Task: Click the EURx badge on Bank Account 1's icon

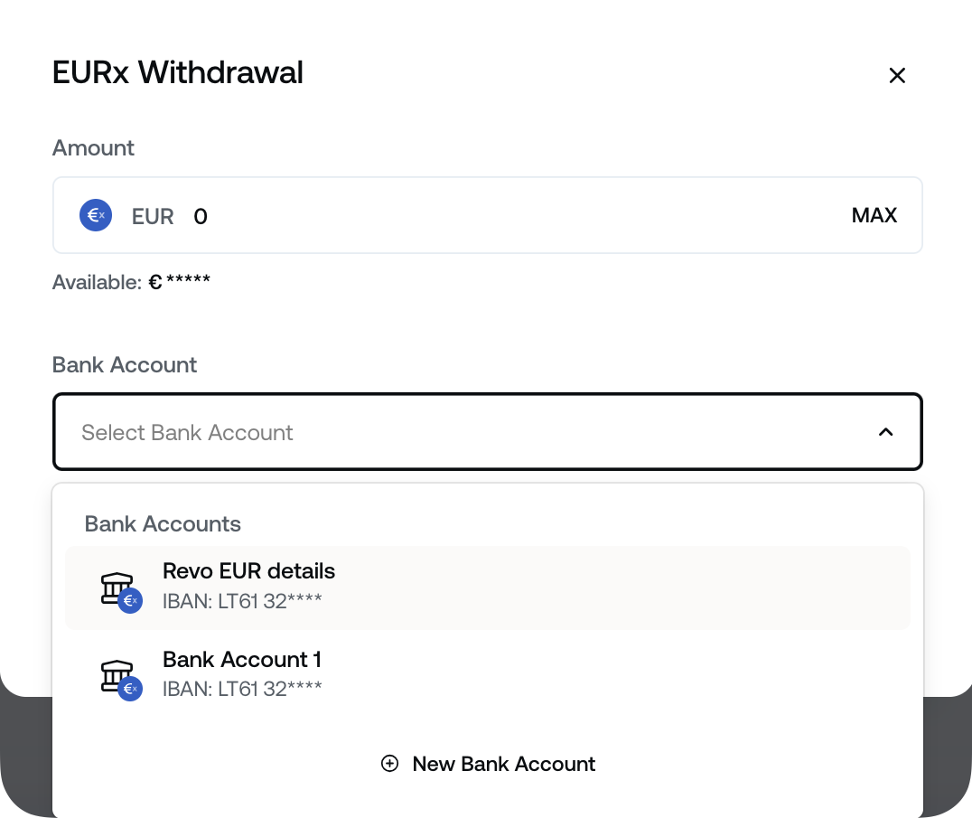Action: [x=129, y=689]
